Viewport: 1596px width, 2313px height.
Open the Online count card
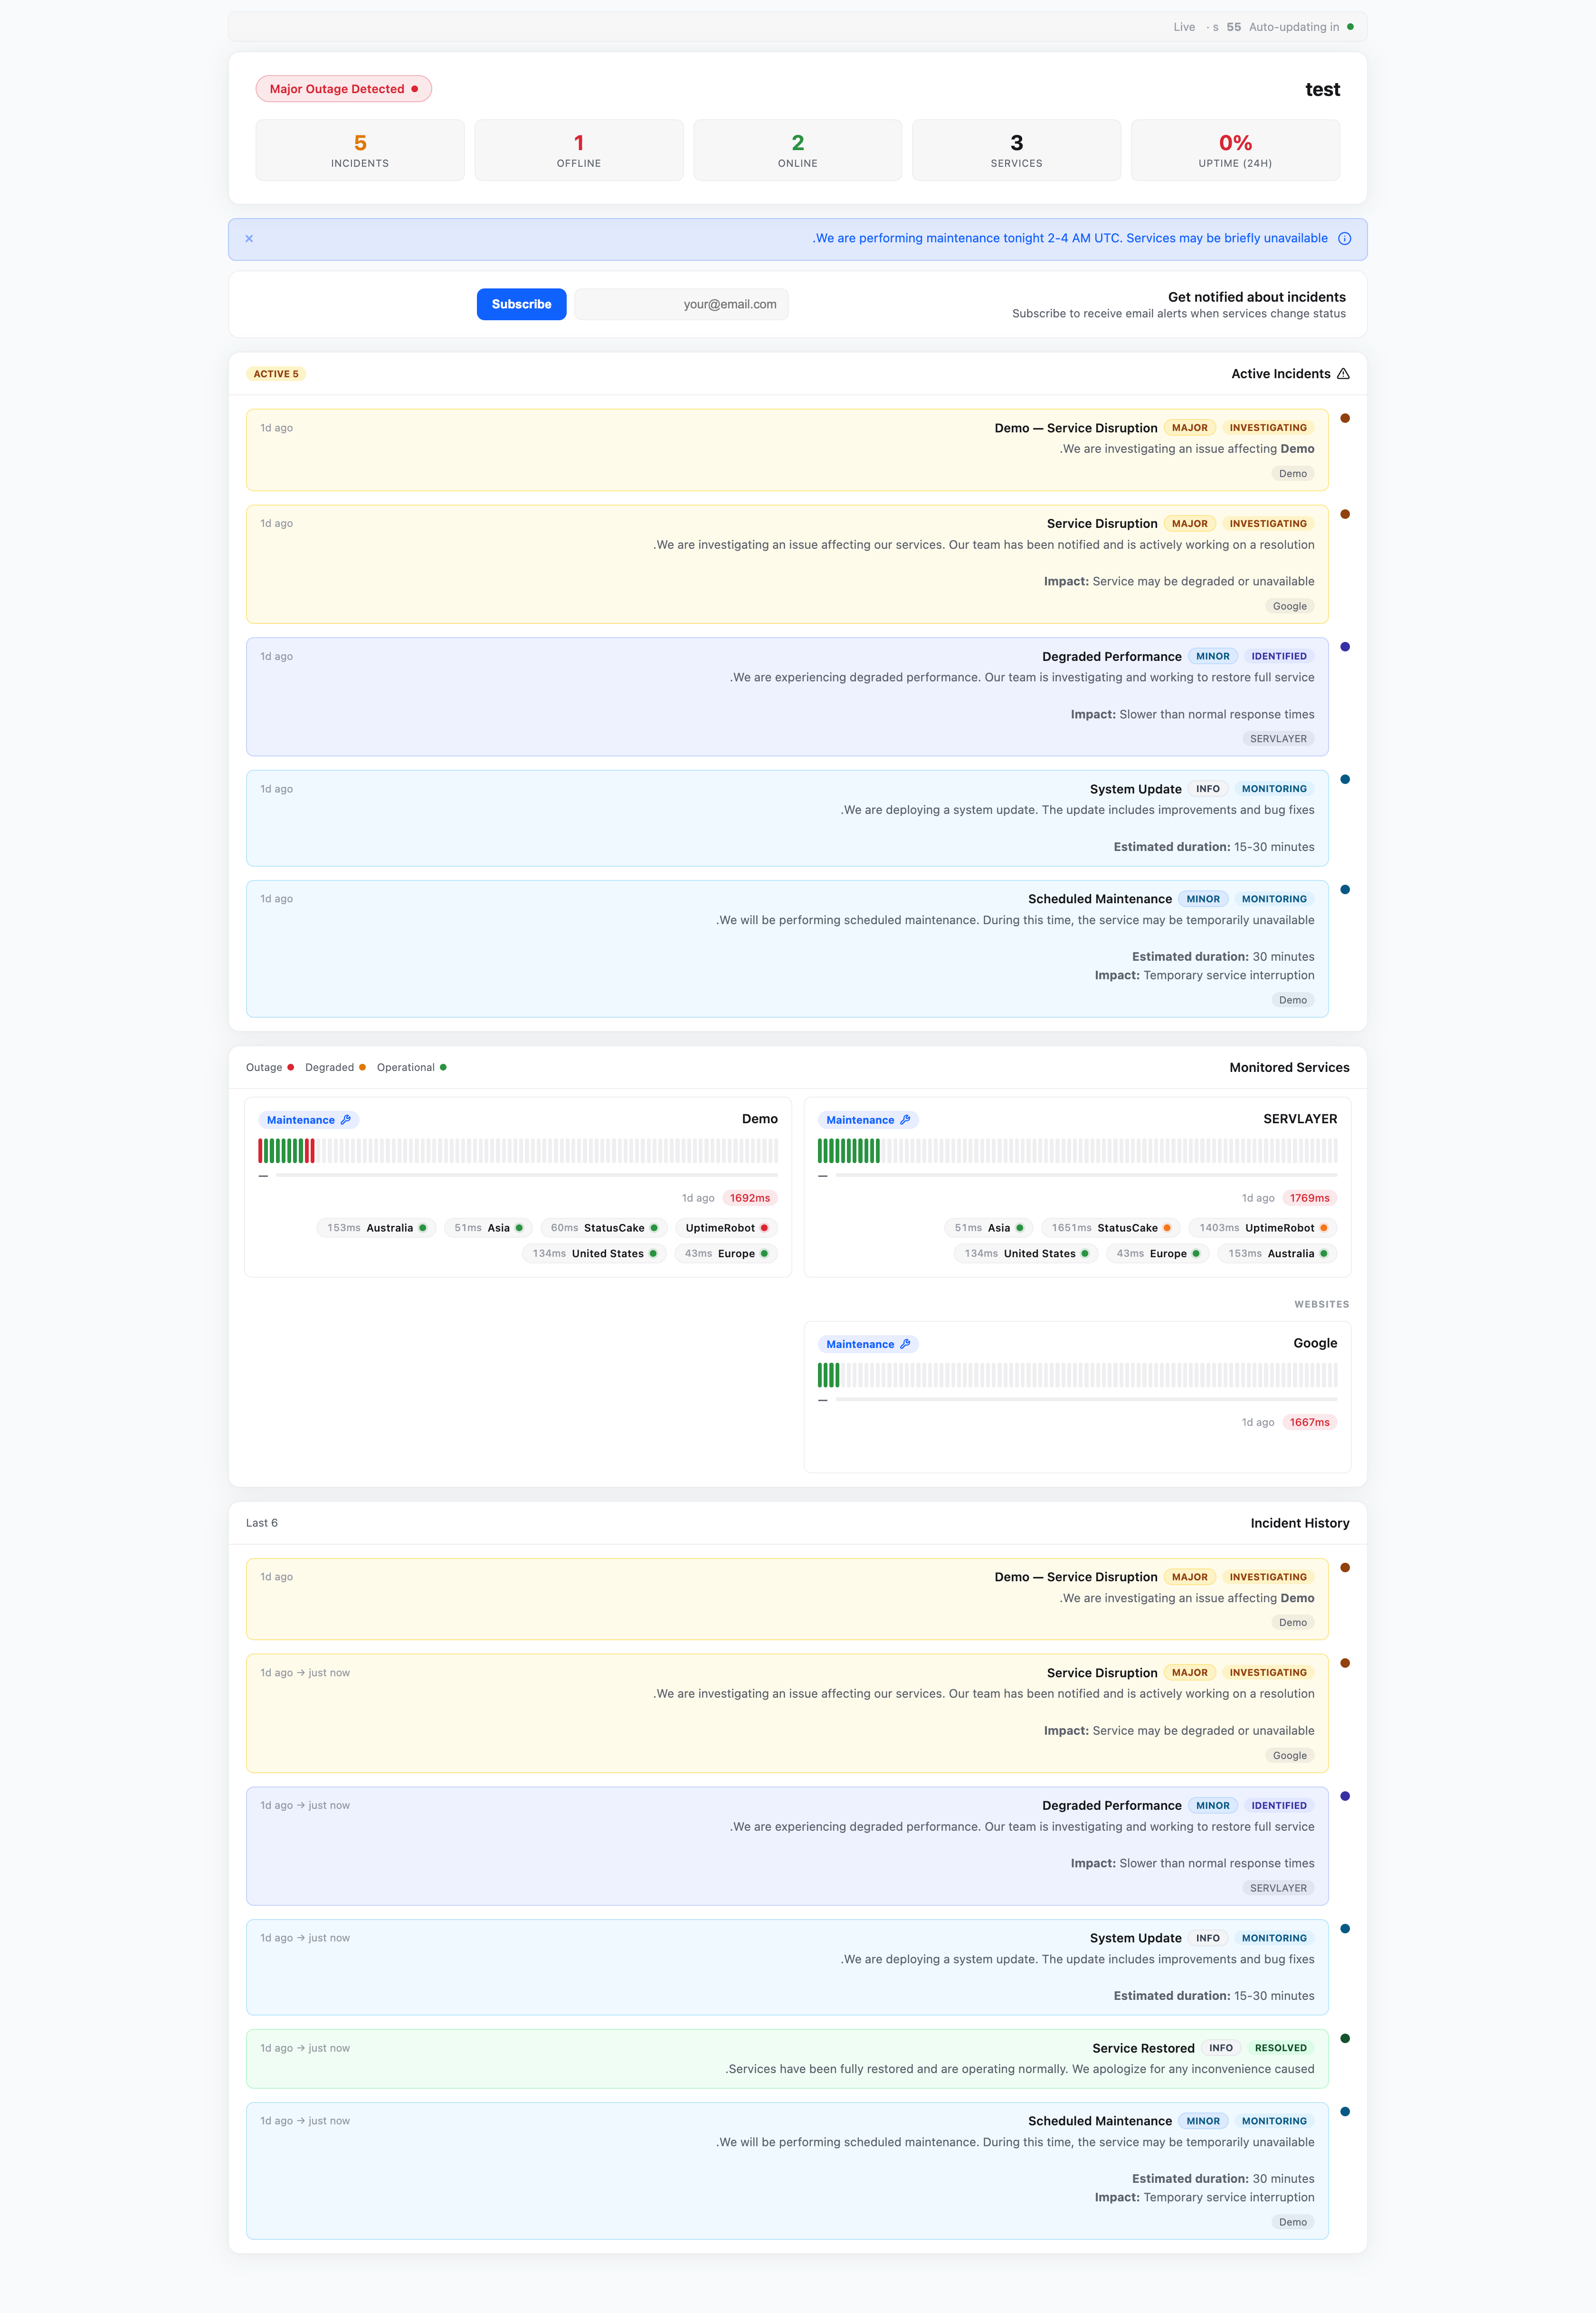pos(798,150)
